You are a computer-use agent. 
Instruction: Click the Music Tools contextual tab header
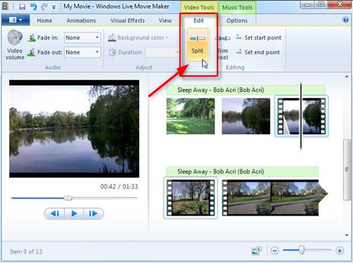237,7
